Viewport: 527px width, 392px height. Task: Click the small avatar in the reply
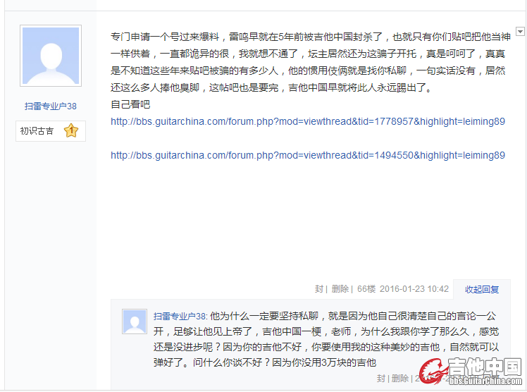point(135,321)
